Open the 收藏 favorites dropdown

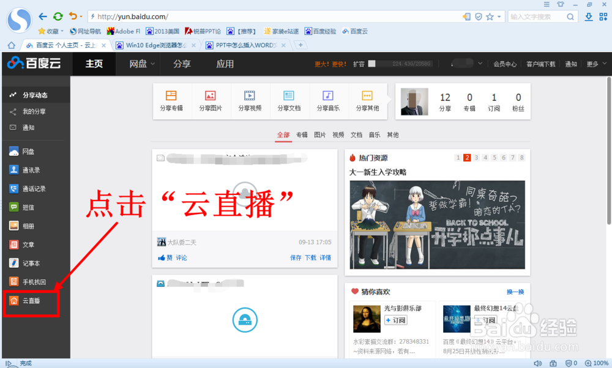(x=51, y=31)
